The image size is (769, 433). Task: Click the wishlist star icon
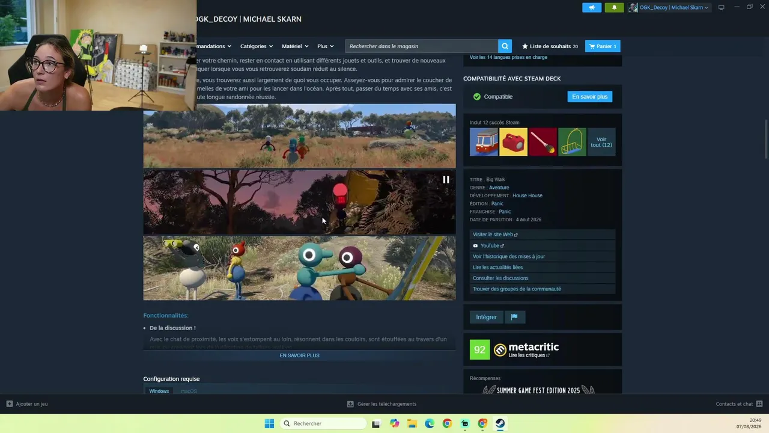[524, 46]
